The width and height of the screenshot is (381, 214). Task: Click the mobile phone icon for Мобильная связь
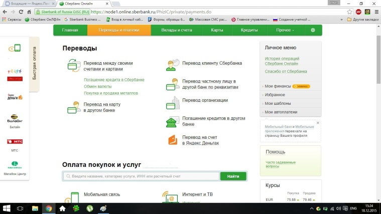coord(74,196)
